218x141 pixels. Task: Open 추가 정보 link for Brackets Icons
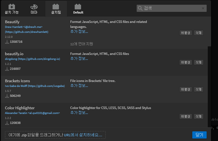[x=79, y=86]
